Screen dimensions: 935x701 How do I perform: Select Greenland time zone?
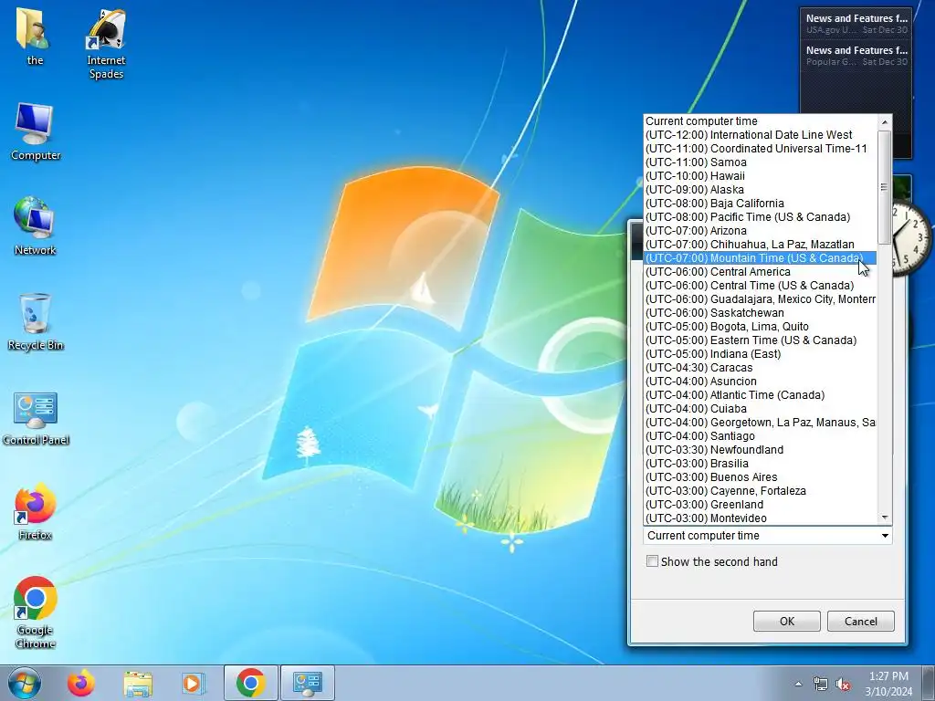[x=761, y=505]
